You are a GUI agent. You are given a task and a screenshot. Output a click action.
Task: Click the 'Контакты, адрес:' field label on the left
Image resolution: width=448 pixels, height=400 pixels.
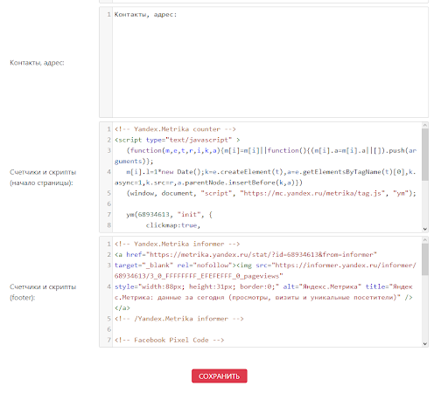37,63
